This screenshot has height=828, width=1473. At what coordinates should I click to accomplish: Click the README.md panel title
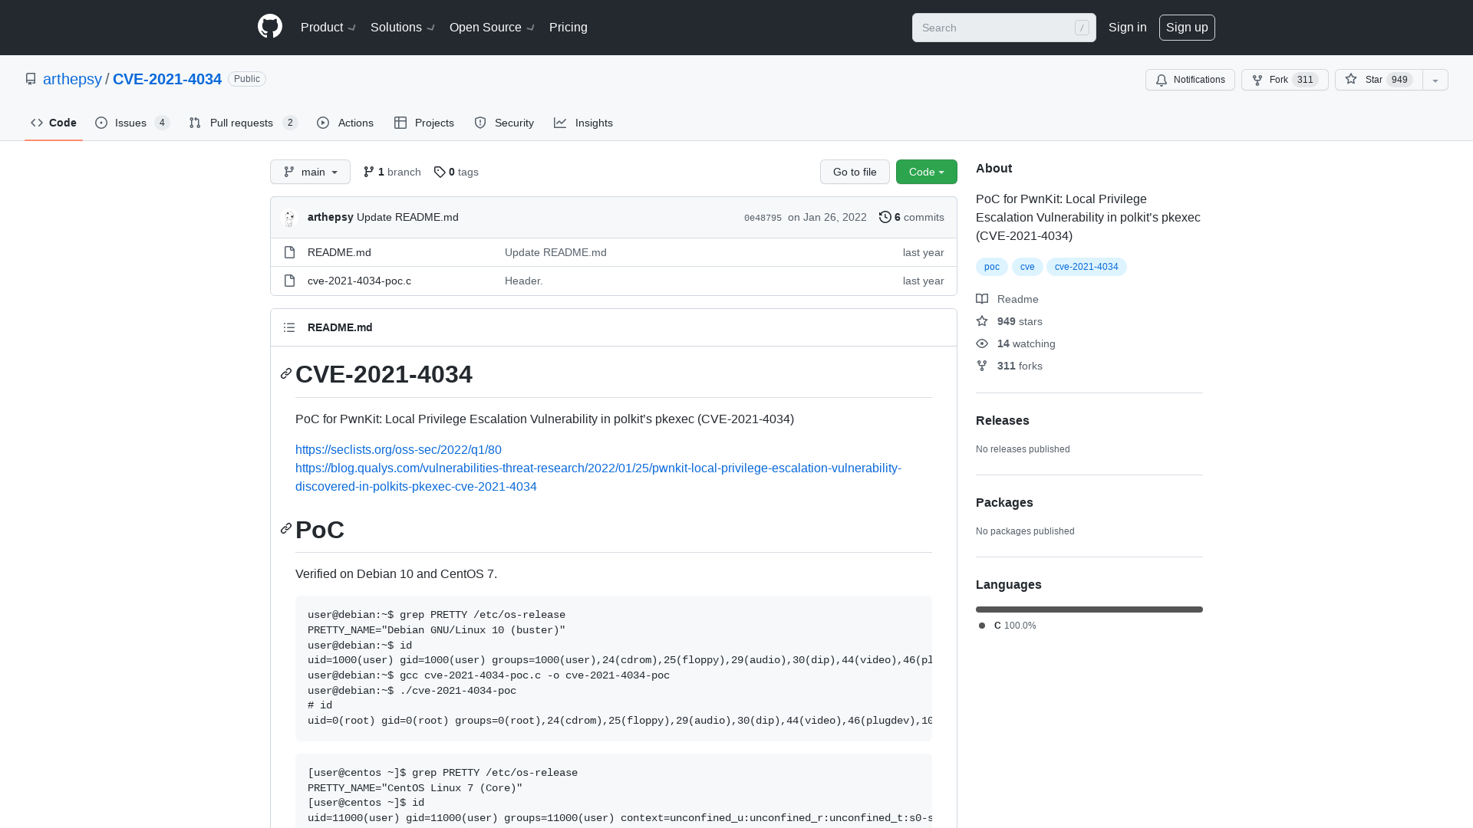pos(340,327)
